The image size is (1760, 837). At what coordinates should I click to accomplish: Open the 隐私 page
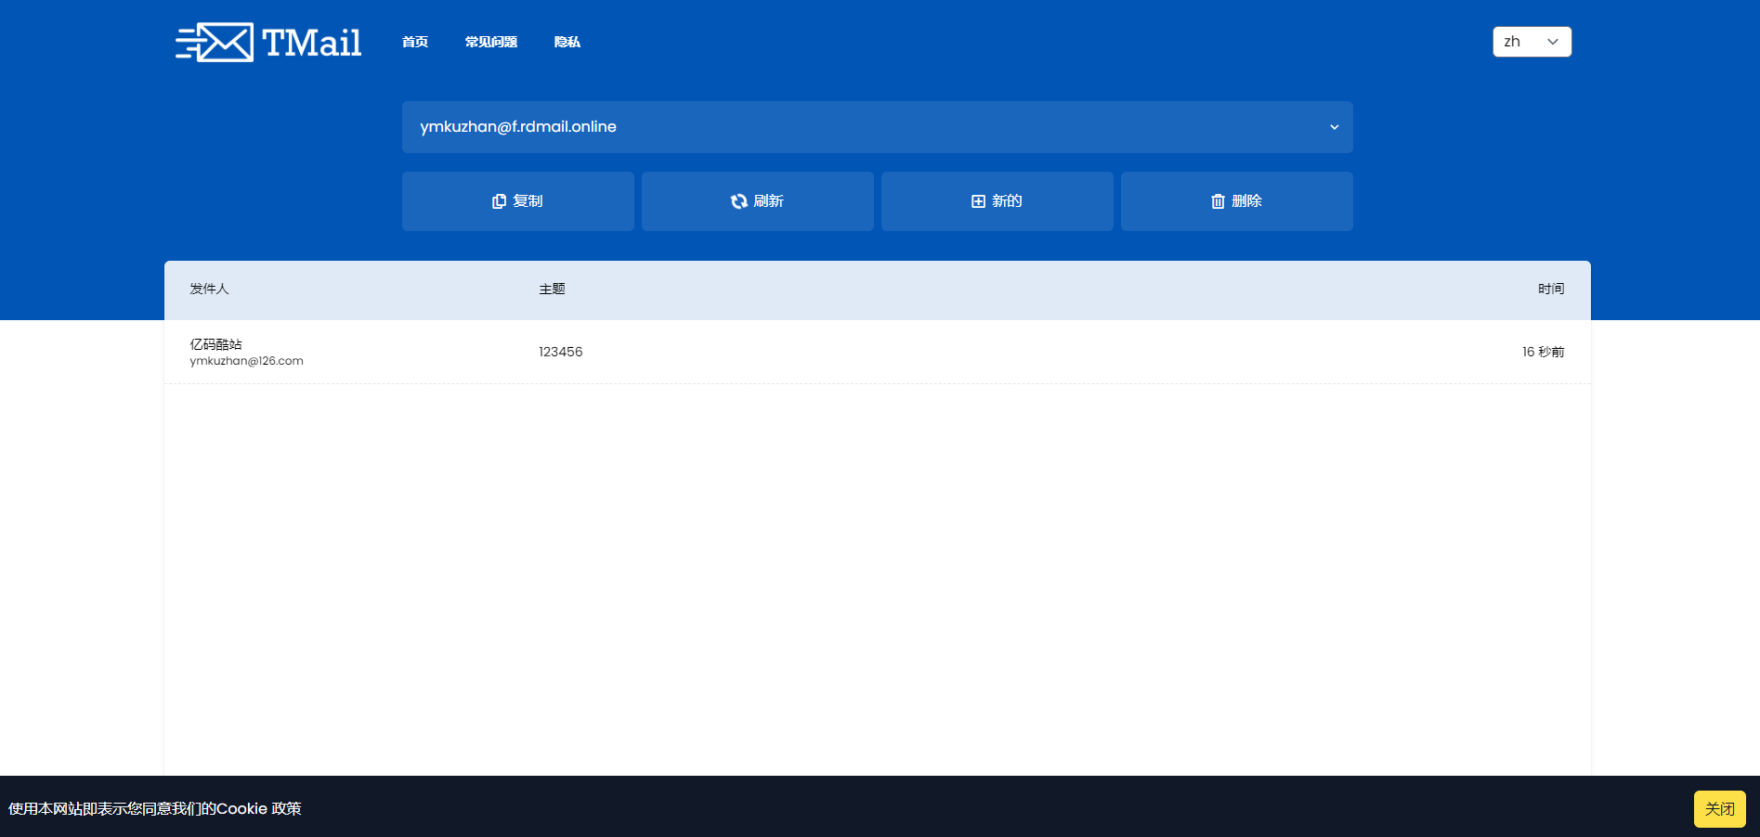(x=567, y=42)
